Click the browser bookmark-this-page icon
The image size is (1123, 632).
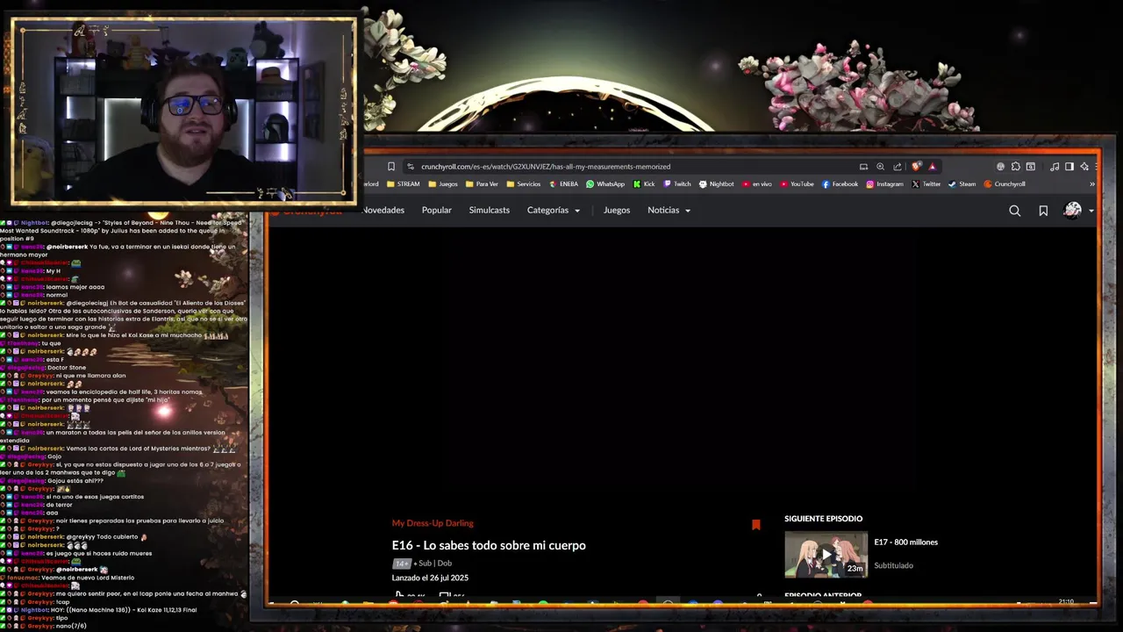coord(391,167)
